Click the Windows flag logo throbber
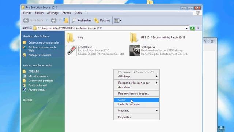 (197, 13)
